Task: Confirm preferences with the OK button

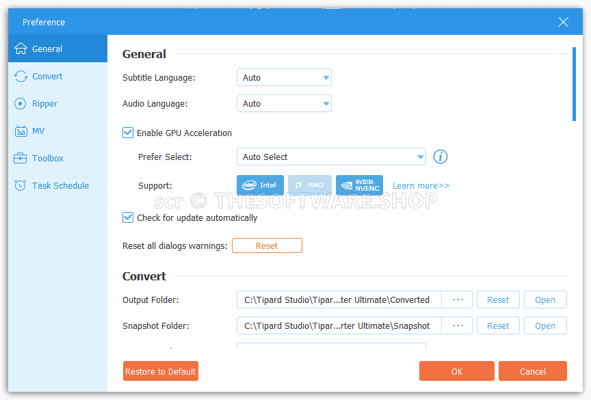Action: coord(456,371)
